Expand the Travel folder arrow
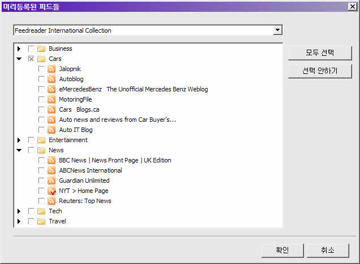360x264 pixels. (19, 221)
